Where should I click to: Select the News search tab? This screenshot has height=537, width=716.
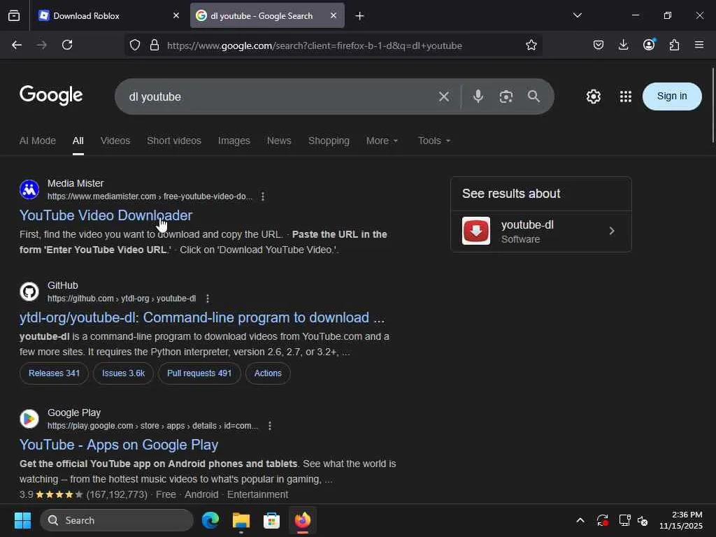[279, 141]
